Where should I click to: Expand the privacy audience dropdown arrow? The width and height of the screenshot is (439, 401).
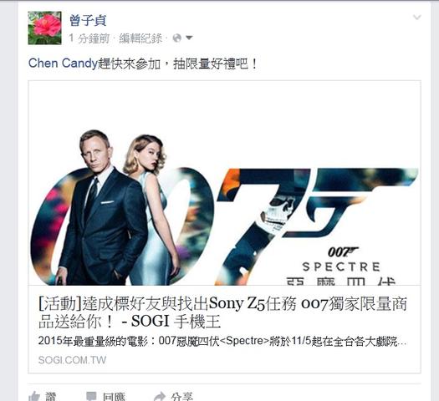click(189, 38)
